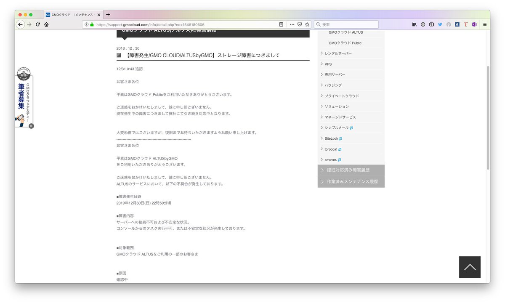Open the シンプルメール external link

[338, 128]
